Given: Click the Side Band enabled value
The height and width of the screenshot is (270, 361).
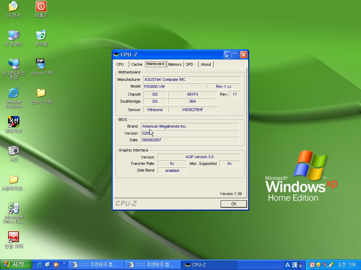Looking at the screenshot, I should click(172, 171).
